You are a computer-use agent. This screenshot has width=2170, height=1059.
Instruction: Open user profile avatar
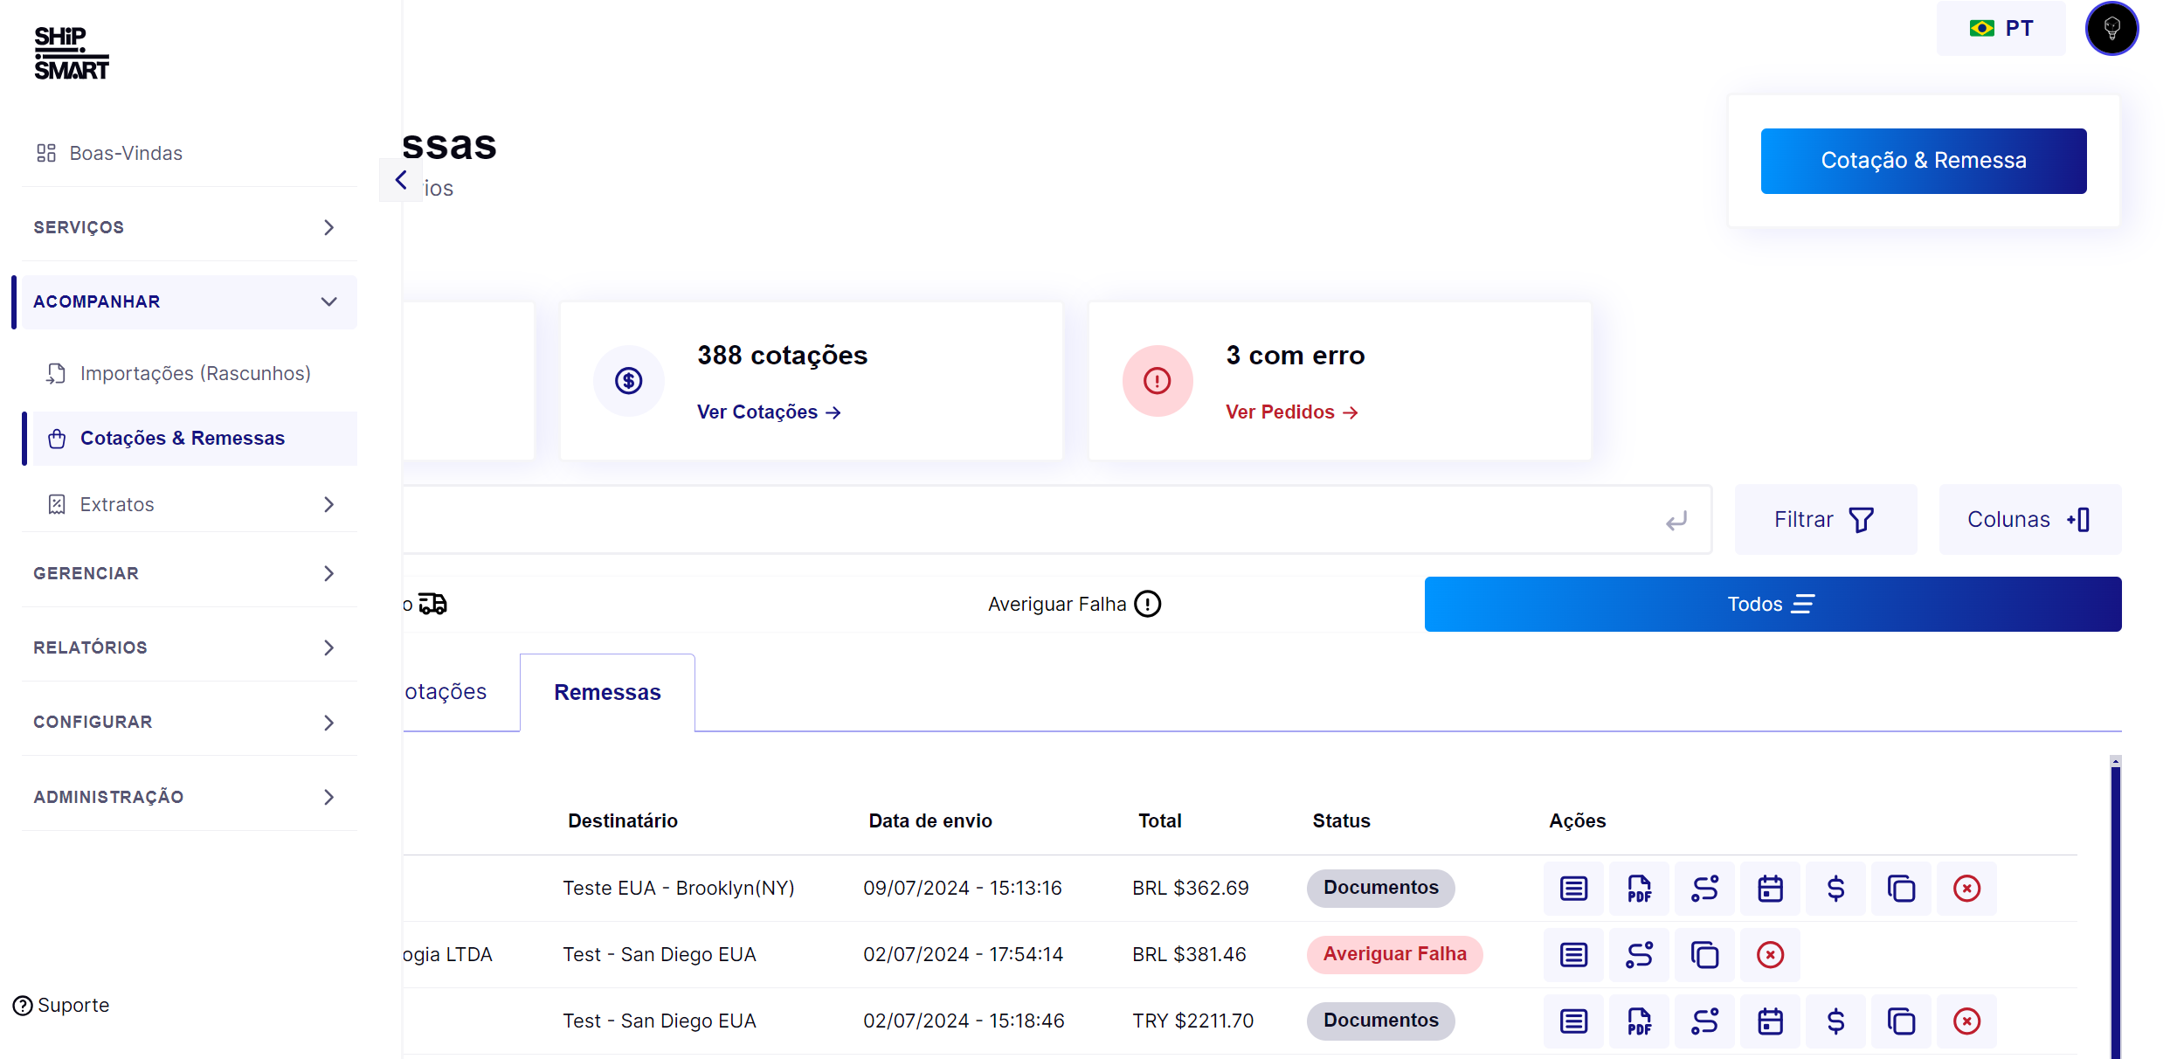(2111, 29)
